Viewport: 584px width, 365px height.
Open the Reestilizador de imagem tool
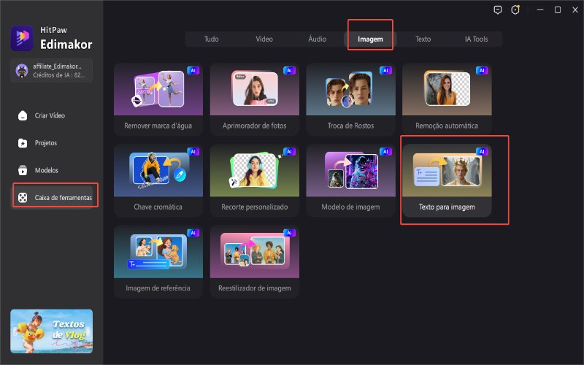(253, 261)
